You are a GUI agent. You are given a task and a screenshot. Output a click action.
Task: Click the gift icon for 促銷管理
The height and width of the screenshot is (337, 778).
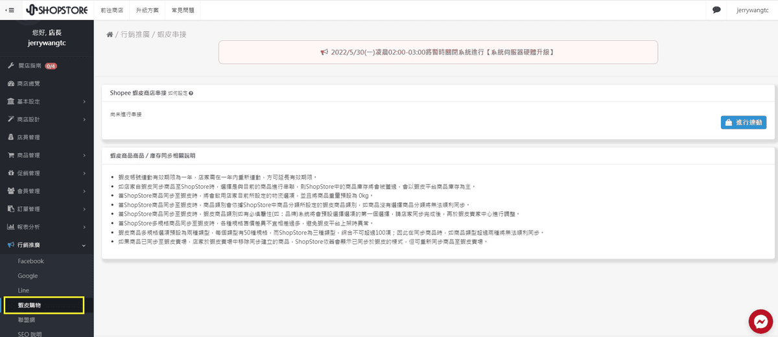point(11,173)
